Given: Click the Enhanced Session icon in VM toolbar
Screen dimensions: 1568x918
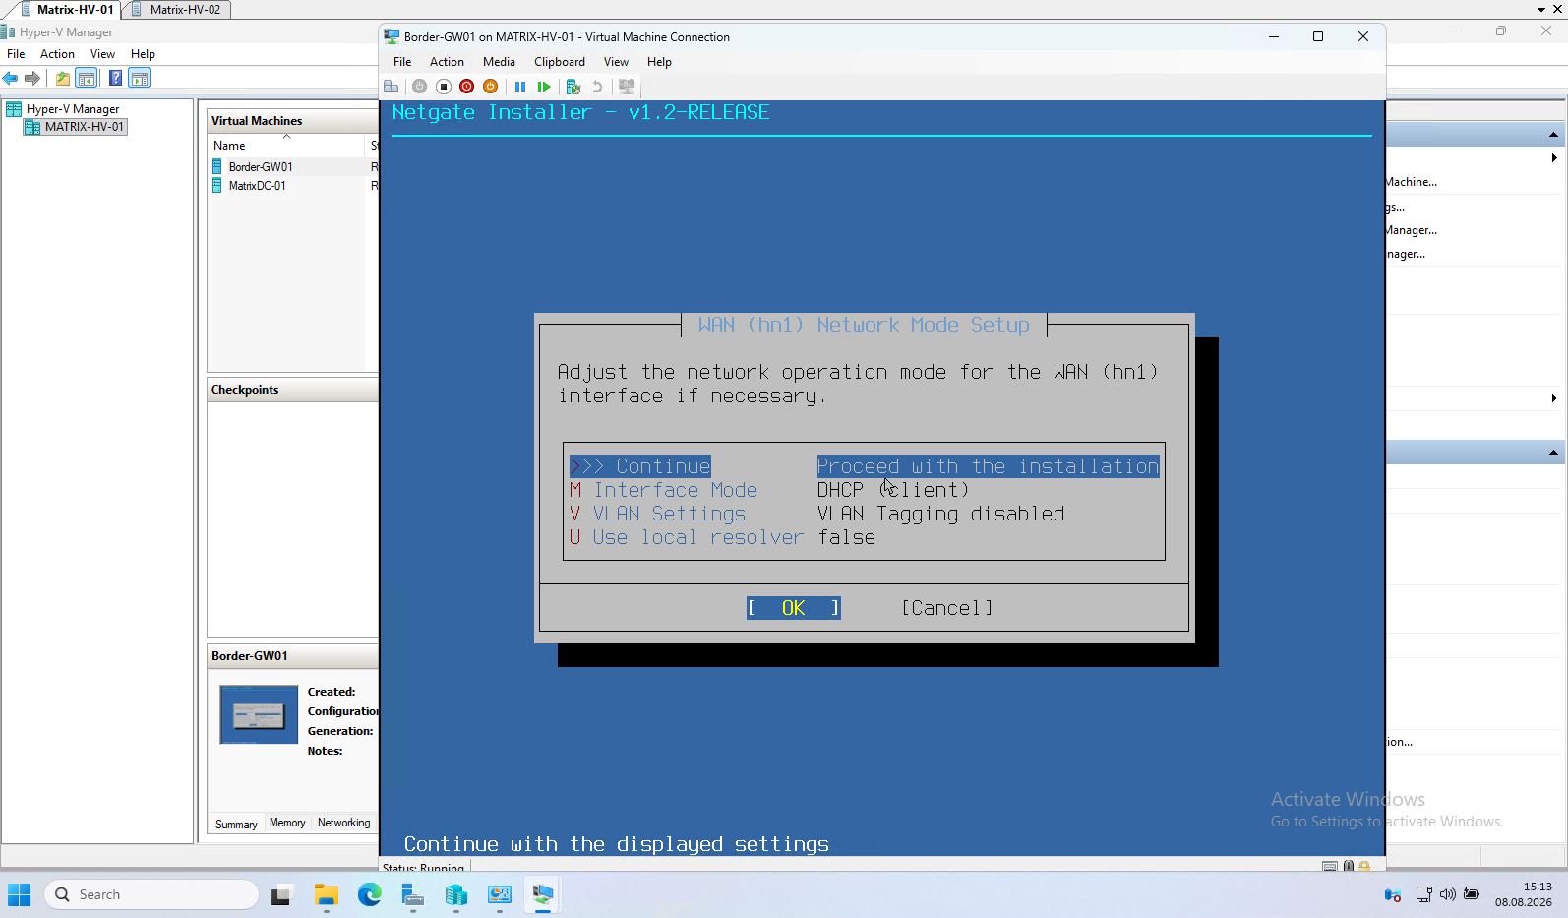Looking at the screenshot, I should 627,87.
